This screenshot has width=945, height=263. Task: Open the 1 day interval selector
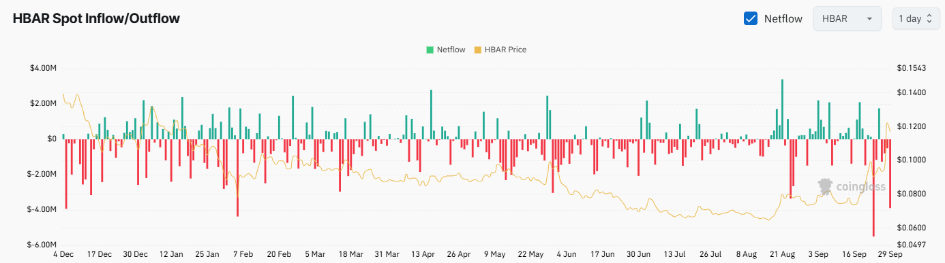pyautogui.click(x=915, y=18)
